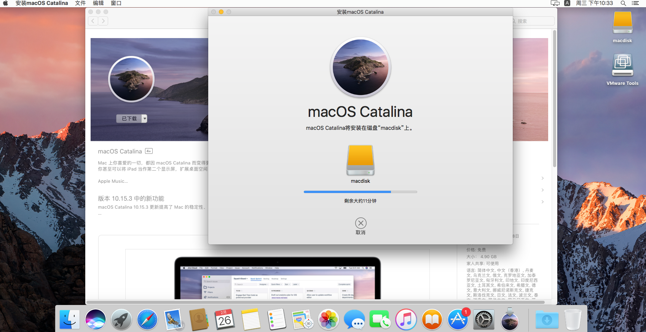Screen dimensions: 646x332
Task: Click the 家人共享: 可使用 text
Action: [x=482, y=263]
